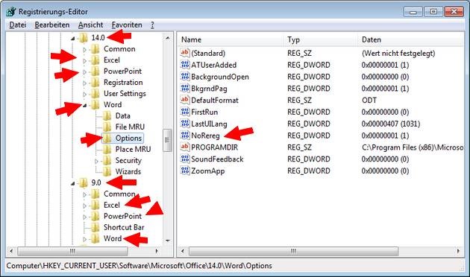Click the folder icon beside Data
470x277 pixels.
click(x=107, y=115)
